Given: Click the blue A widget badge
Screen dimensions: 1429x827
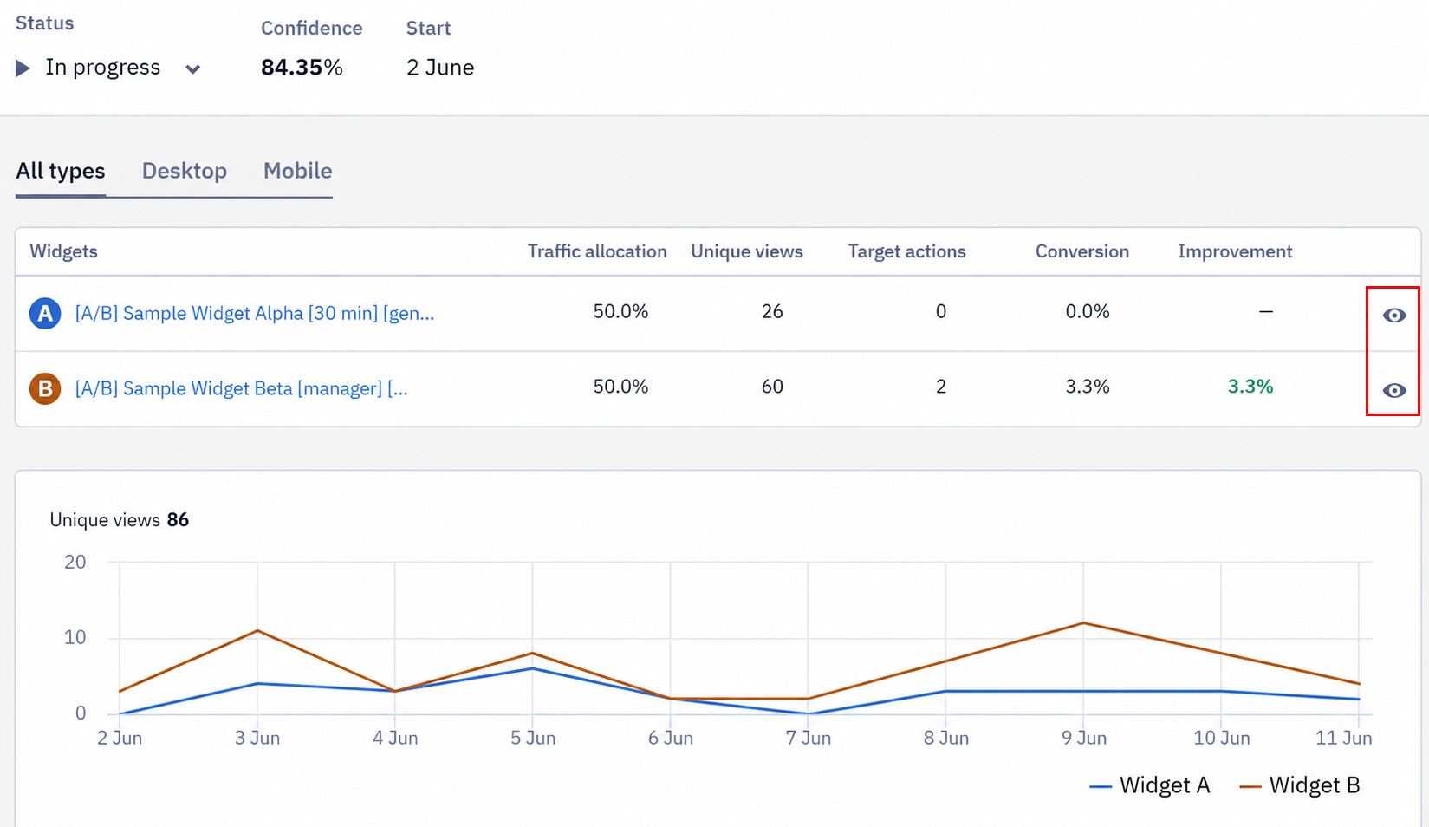Looking at the screenshot, I should (45, 313).
